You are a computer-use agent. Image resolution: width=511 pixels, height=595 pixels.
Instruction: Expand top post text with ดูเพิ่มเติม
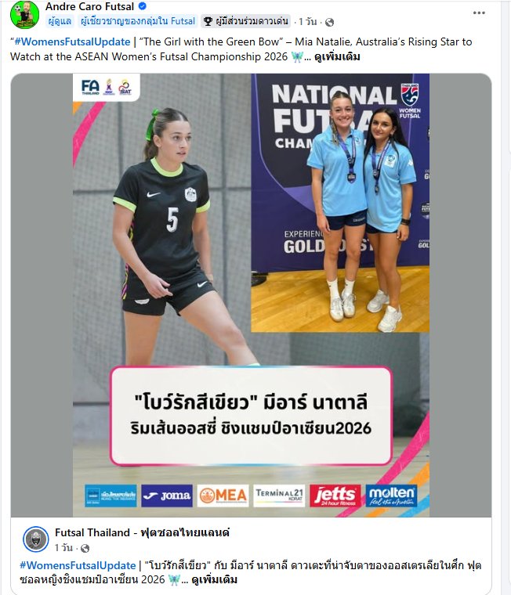337,57
